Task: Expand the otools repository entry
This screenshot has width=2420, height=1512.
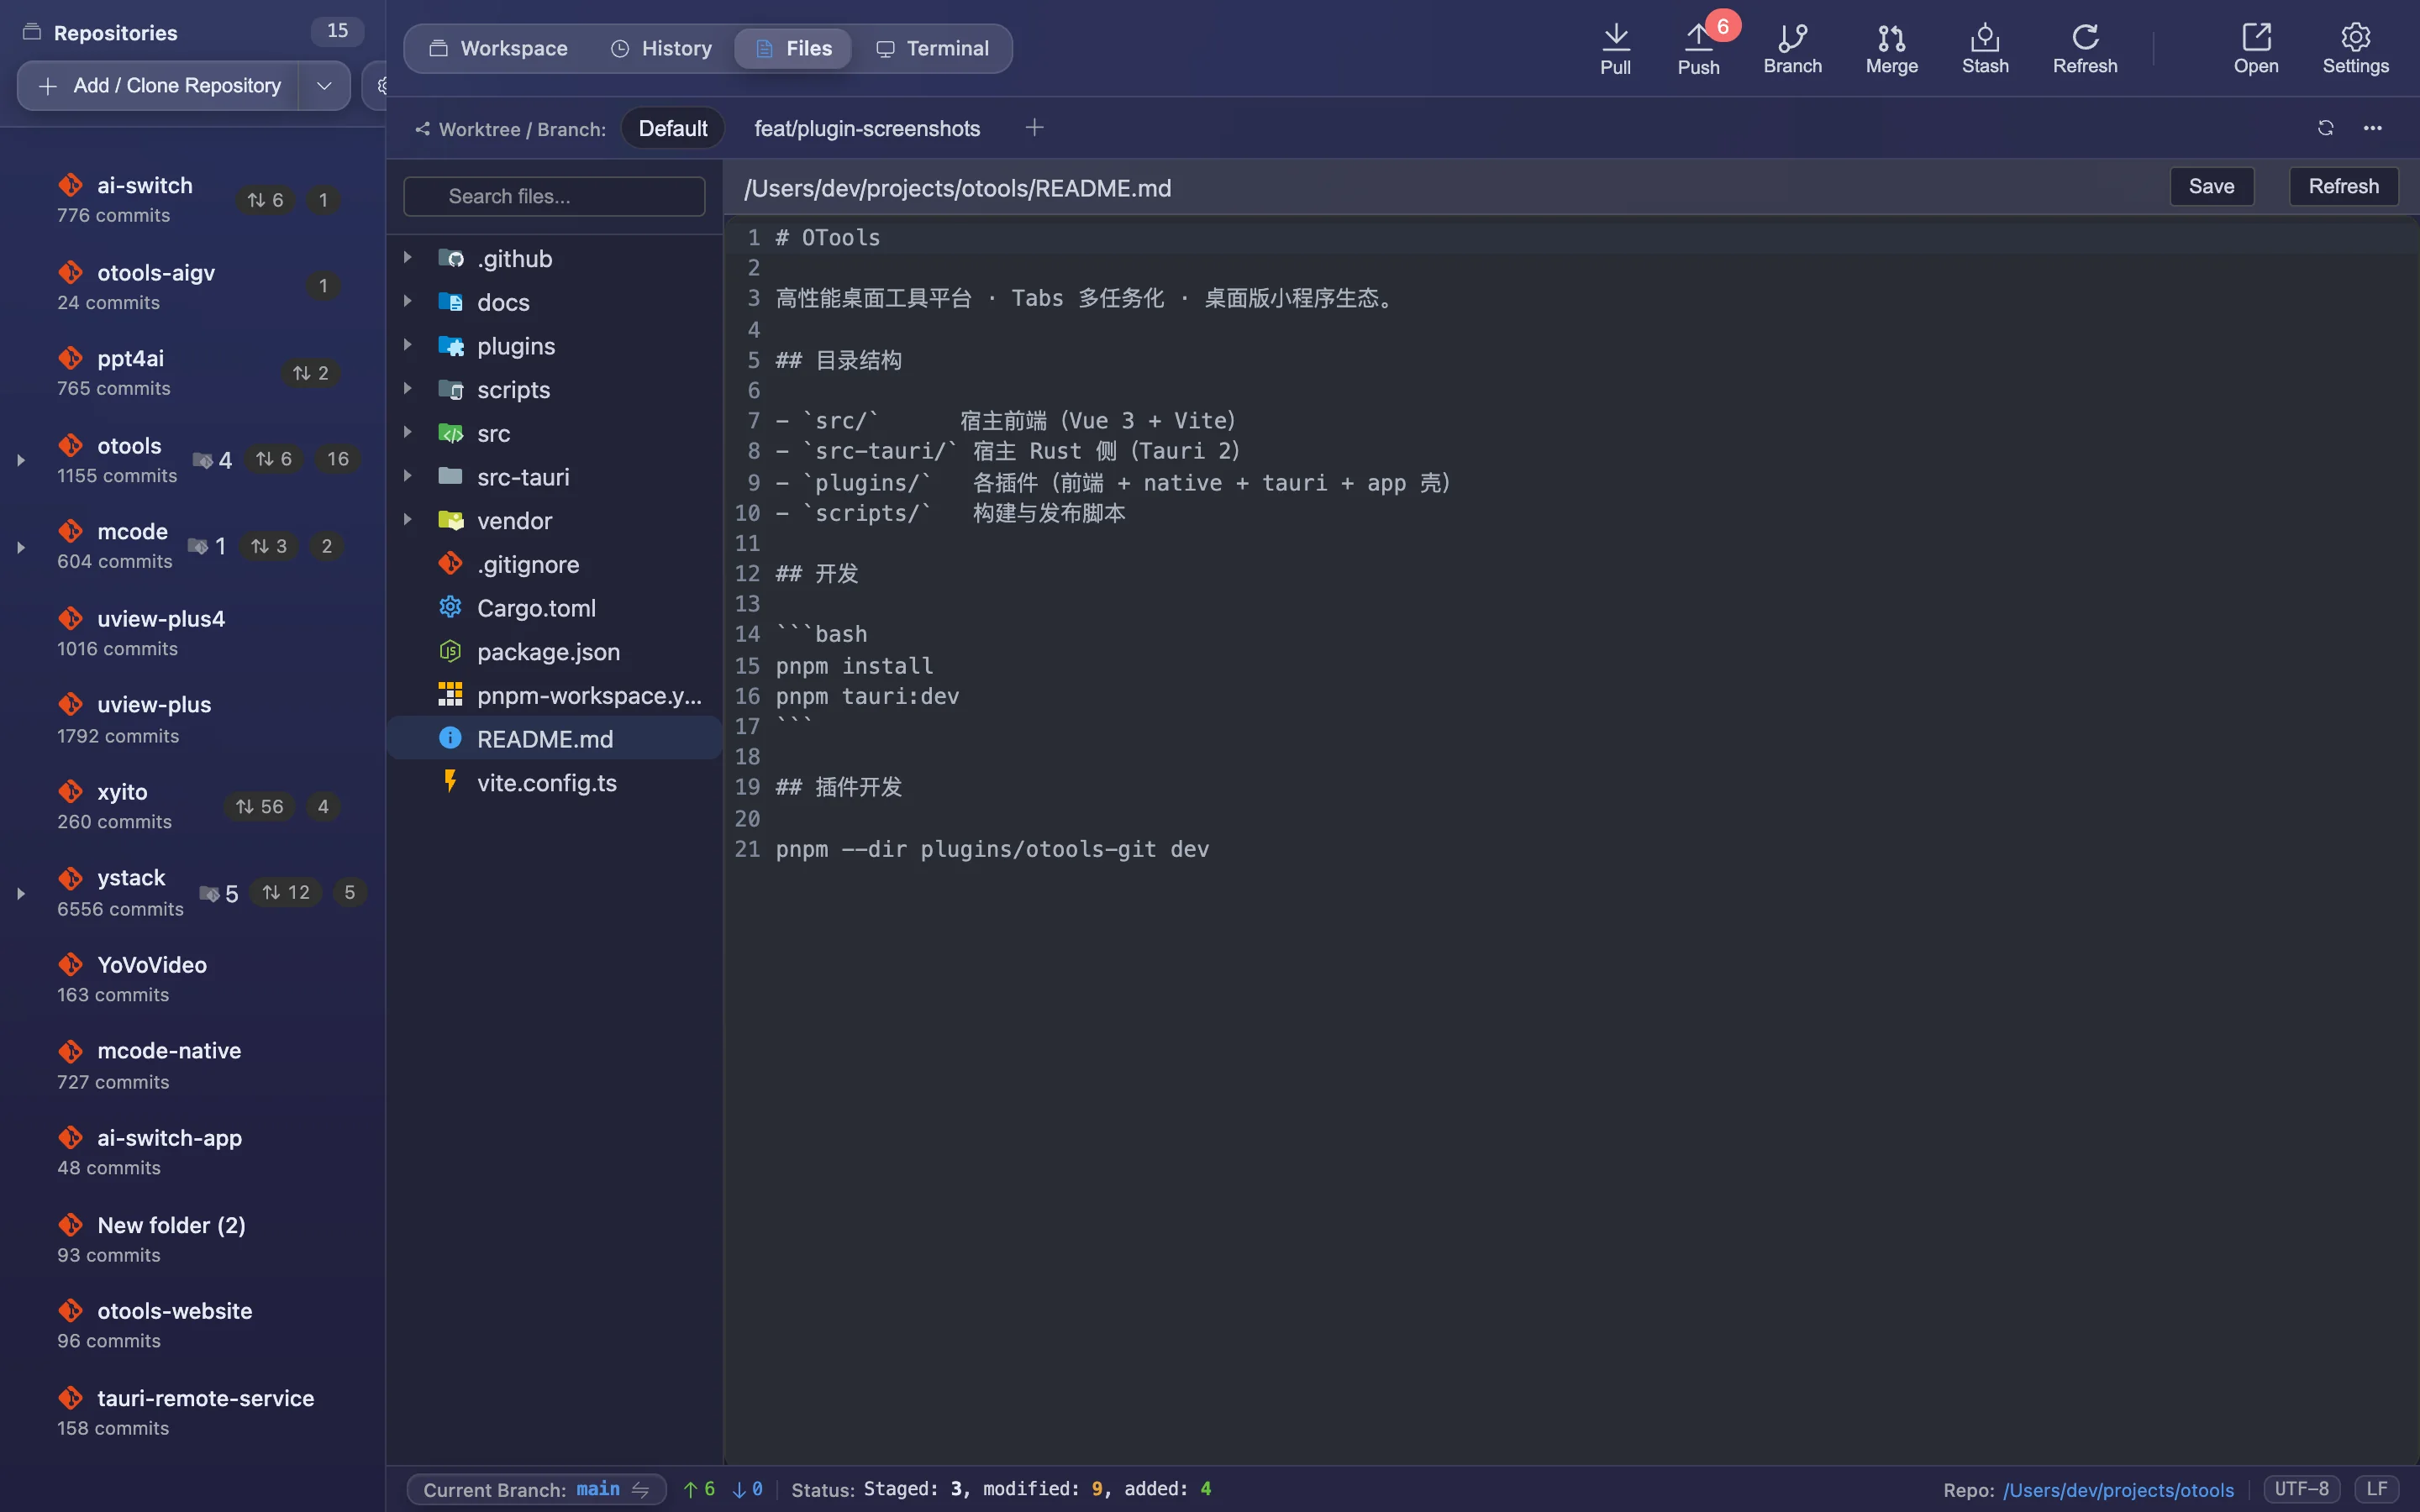Action: pos(20,460)
